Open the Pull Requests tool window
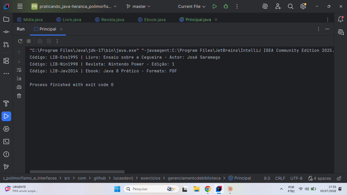 point(6,45)
